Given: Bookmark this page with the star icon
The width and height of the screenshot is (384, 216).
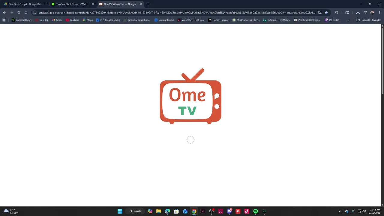Looking at the screenshot, I should [x=326, y=13].
